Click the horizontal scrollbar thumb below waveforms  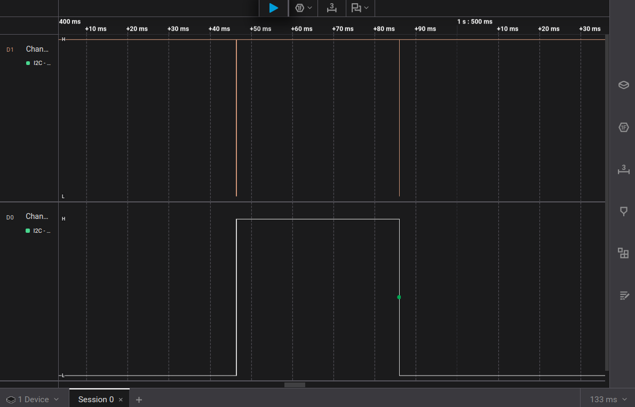[x=295, y=385]
